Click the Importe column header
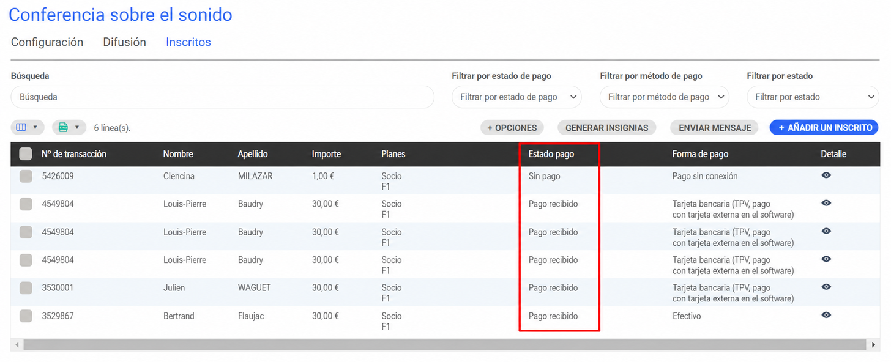The image size is (891, 362). point(326,154)
